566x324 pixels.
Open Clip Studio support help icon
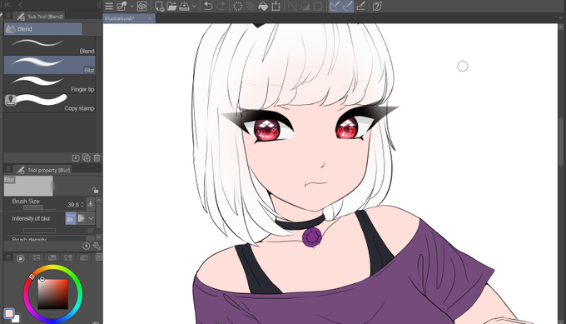377,6
